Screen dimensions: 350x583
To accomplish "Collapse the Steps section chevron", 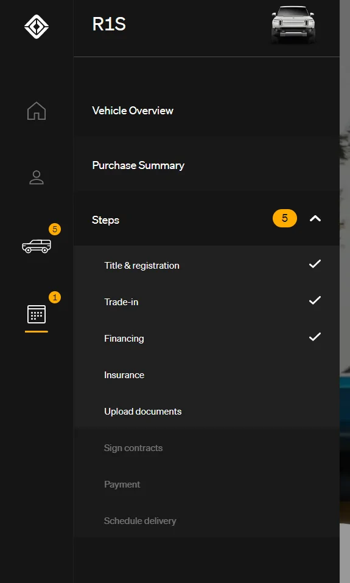I will 315,219.
